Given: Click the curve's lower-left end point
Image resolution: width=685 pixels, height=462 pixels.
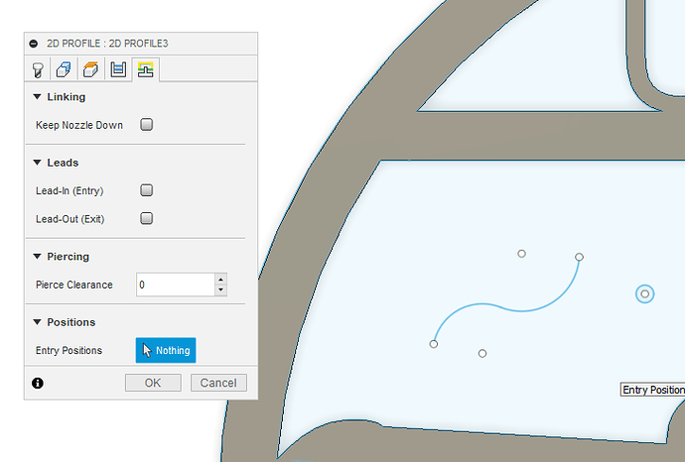Looking at the screenshot, I should click(434, 344).
